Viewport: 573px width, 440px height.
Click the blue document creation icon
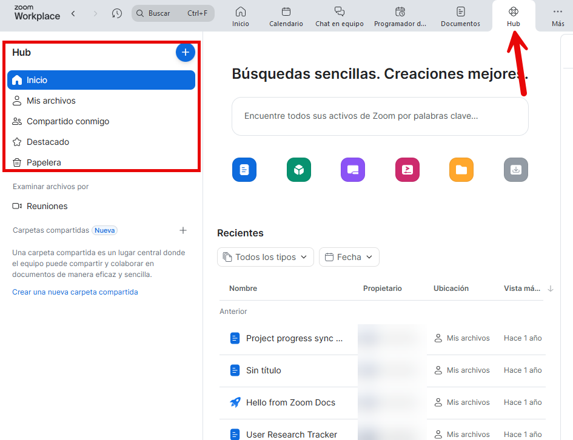click(244, 170)
